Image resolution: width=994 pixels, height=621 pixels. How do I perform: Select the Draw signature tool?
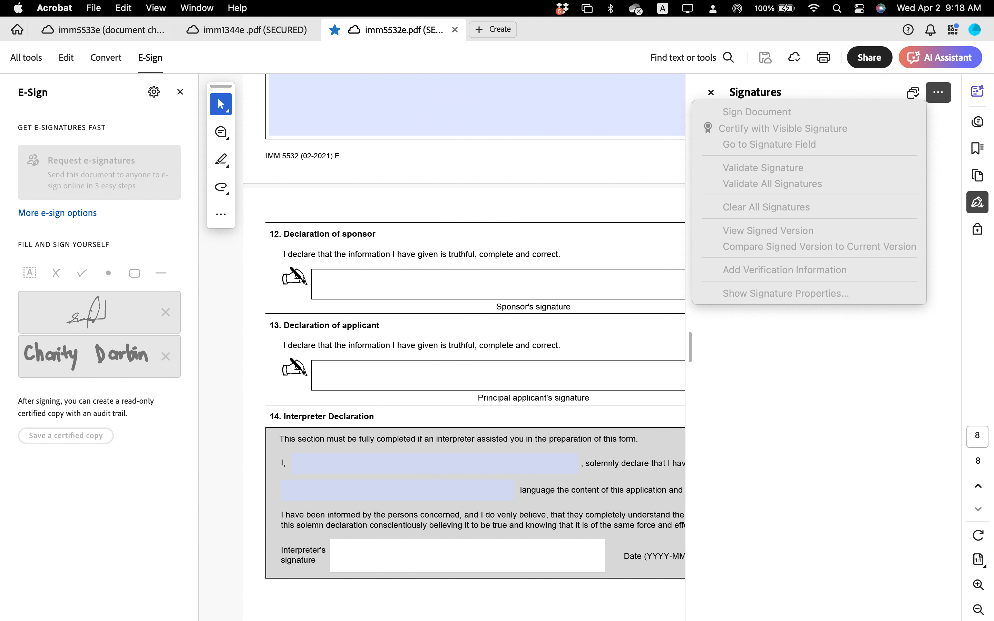(221, 187)
